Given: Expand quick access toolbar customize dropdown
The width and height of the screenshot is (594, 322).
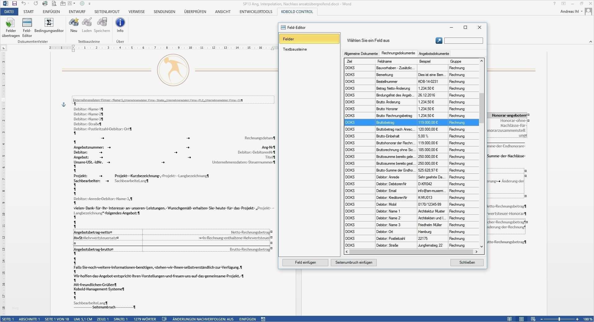Looking at the screenshot, I should 90,4.
